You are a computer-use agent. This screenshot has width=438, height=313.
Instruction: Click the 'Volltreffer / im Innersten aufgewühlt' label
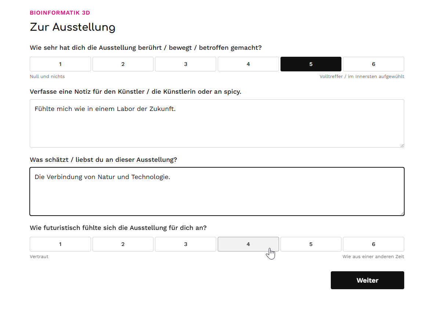362,76
